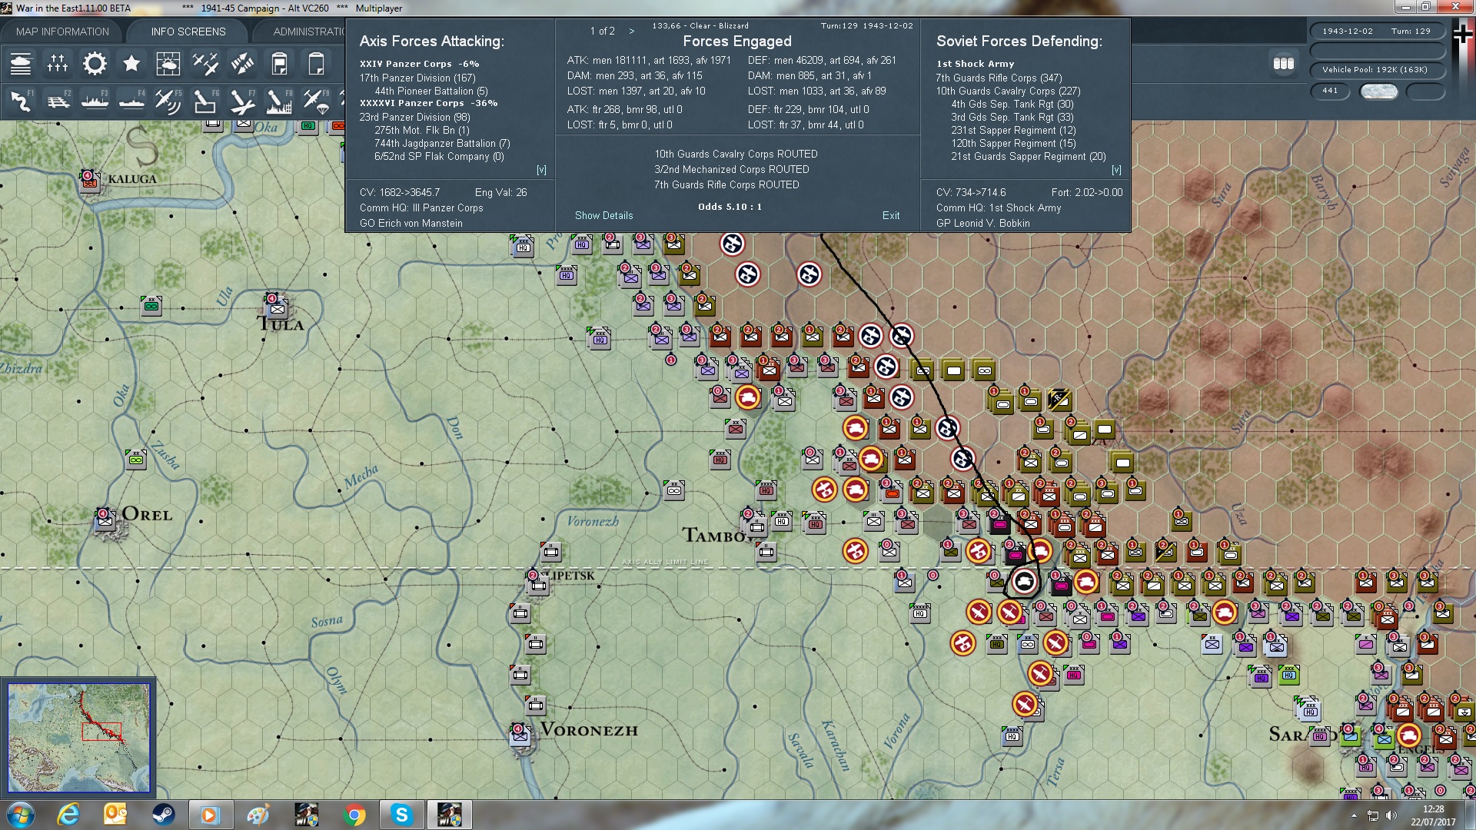Click 23rd Panzer Division (98) entry
This screenshot has height=830, width=1476.
pyautogui.click(x=414, y=117)
